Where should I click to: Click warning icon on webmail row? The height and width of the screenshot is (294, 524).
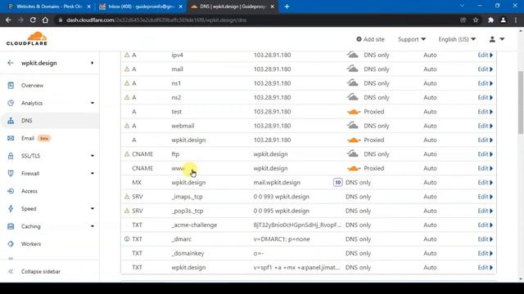pos(127,126)
